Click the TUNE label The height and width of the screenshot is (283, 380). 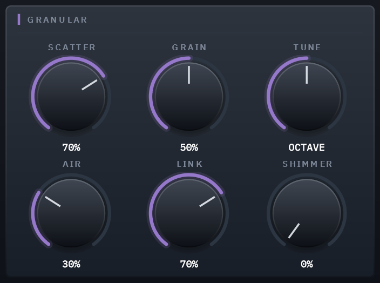[x=307, y=48]
